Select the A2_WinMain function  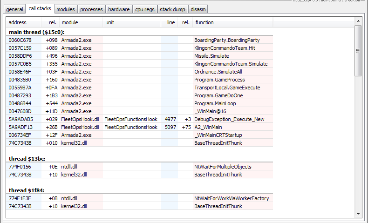208,127
